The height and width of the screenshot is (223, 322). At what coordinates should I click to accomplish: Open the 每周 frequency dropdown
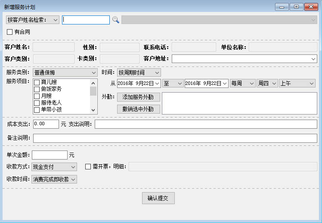point(242,84)
